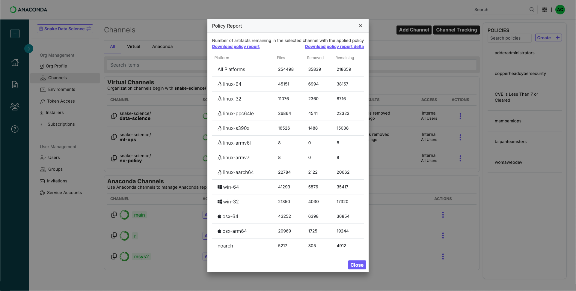Open Groups under User Management
Screen dimensions: 576x291
(65, 169)
